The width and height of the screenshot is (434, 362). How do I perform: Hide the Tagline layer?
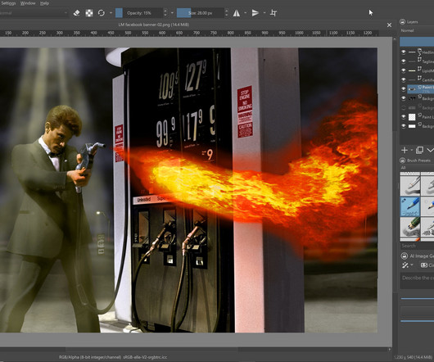pos(404,61)
